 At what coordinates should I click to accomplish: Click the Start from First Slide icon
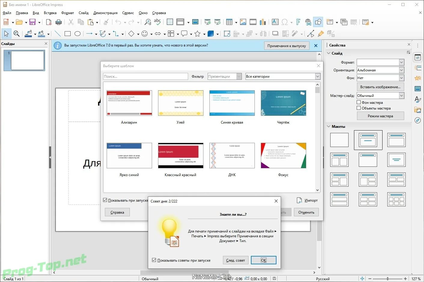[x=208, y=22]
